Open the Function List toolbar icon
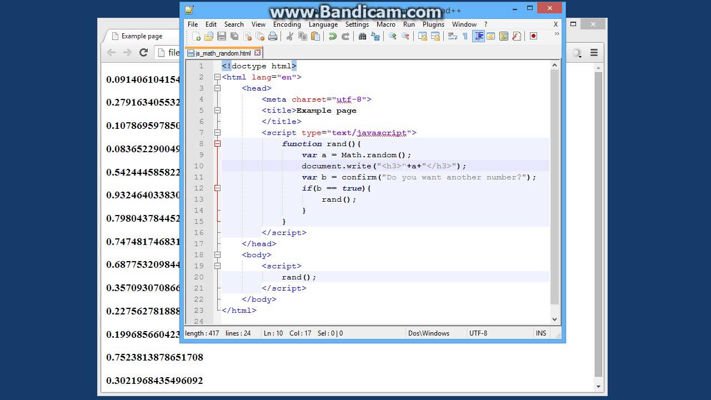 517,36
